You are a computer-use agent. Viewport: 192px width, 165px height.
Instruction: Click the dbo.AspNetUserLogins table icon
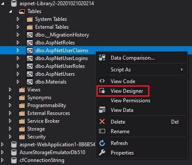[30, 58]
